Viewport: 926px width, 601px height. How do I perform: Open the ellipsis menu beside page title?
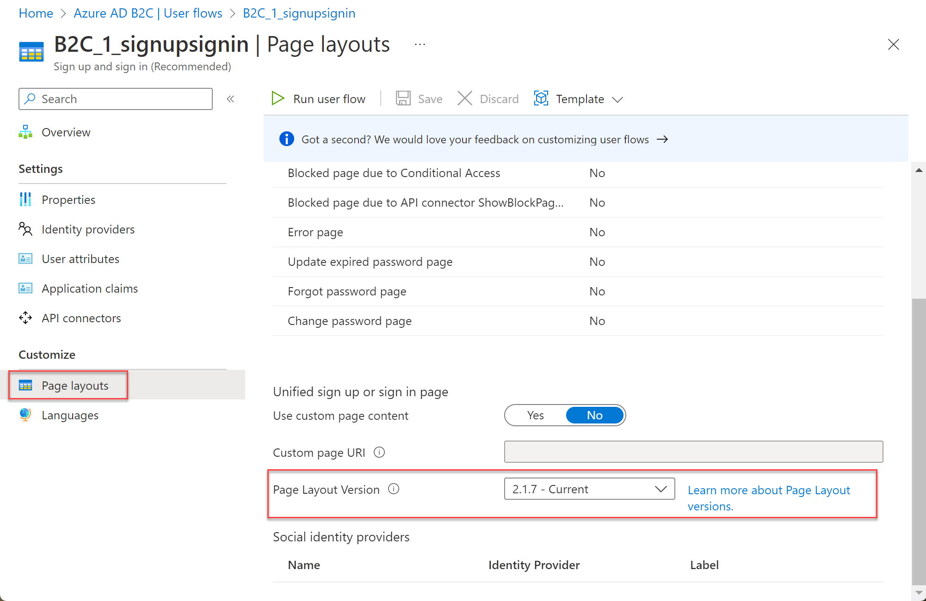tap(420, 44)
